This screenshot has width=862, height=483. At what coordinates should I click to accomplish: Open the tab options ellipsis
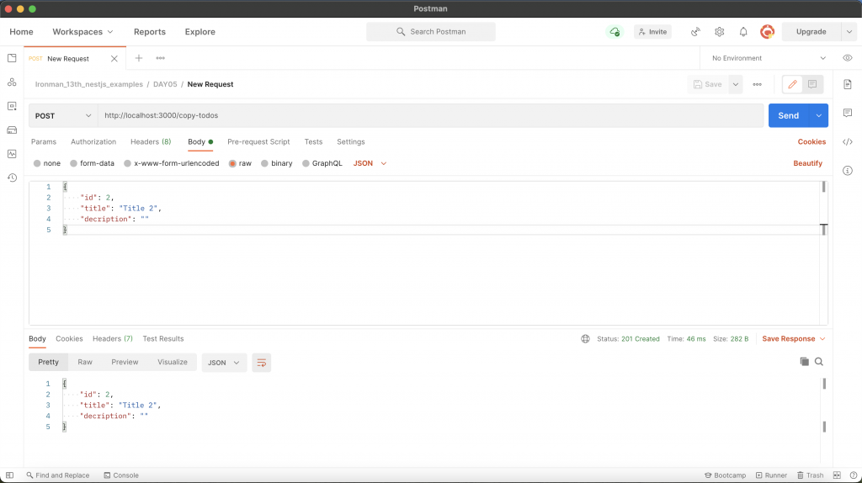tap(161, 58)
